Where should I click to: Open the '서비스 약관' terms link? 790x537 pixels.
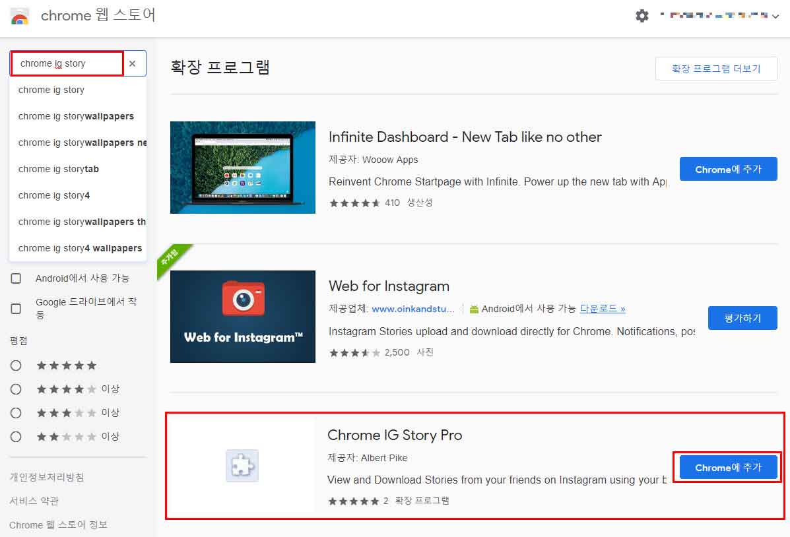pyautogui.click(x=34, y=501)
